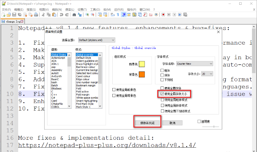Select Batch in the language list
This screenshot has height=152, width=257.
coord(55,85)
